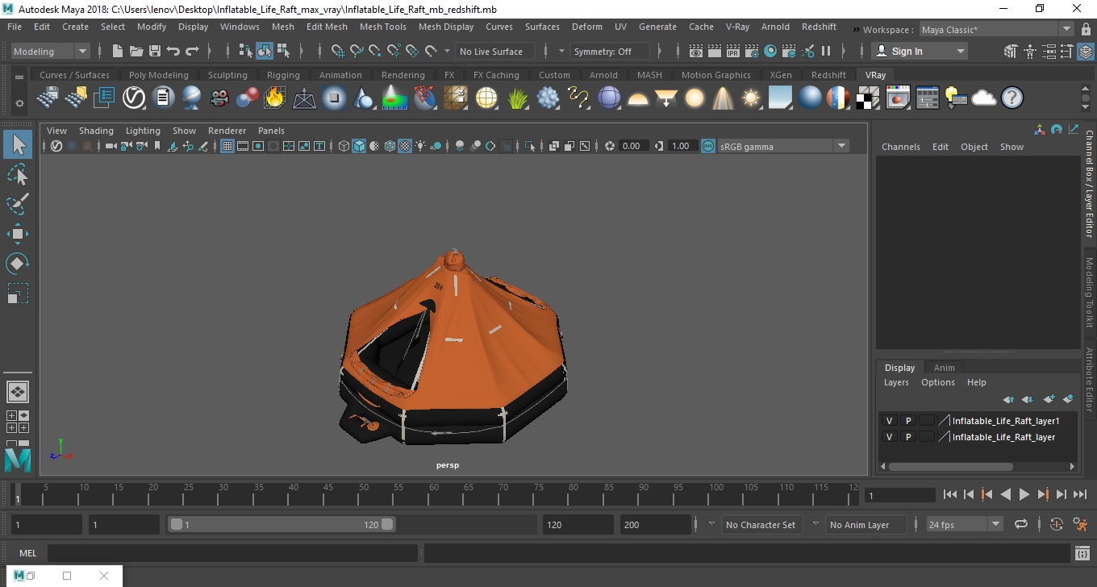Open the No Live Surface field
This screenshot has width=1097, height=587.
coord(494,51)
